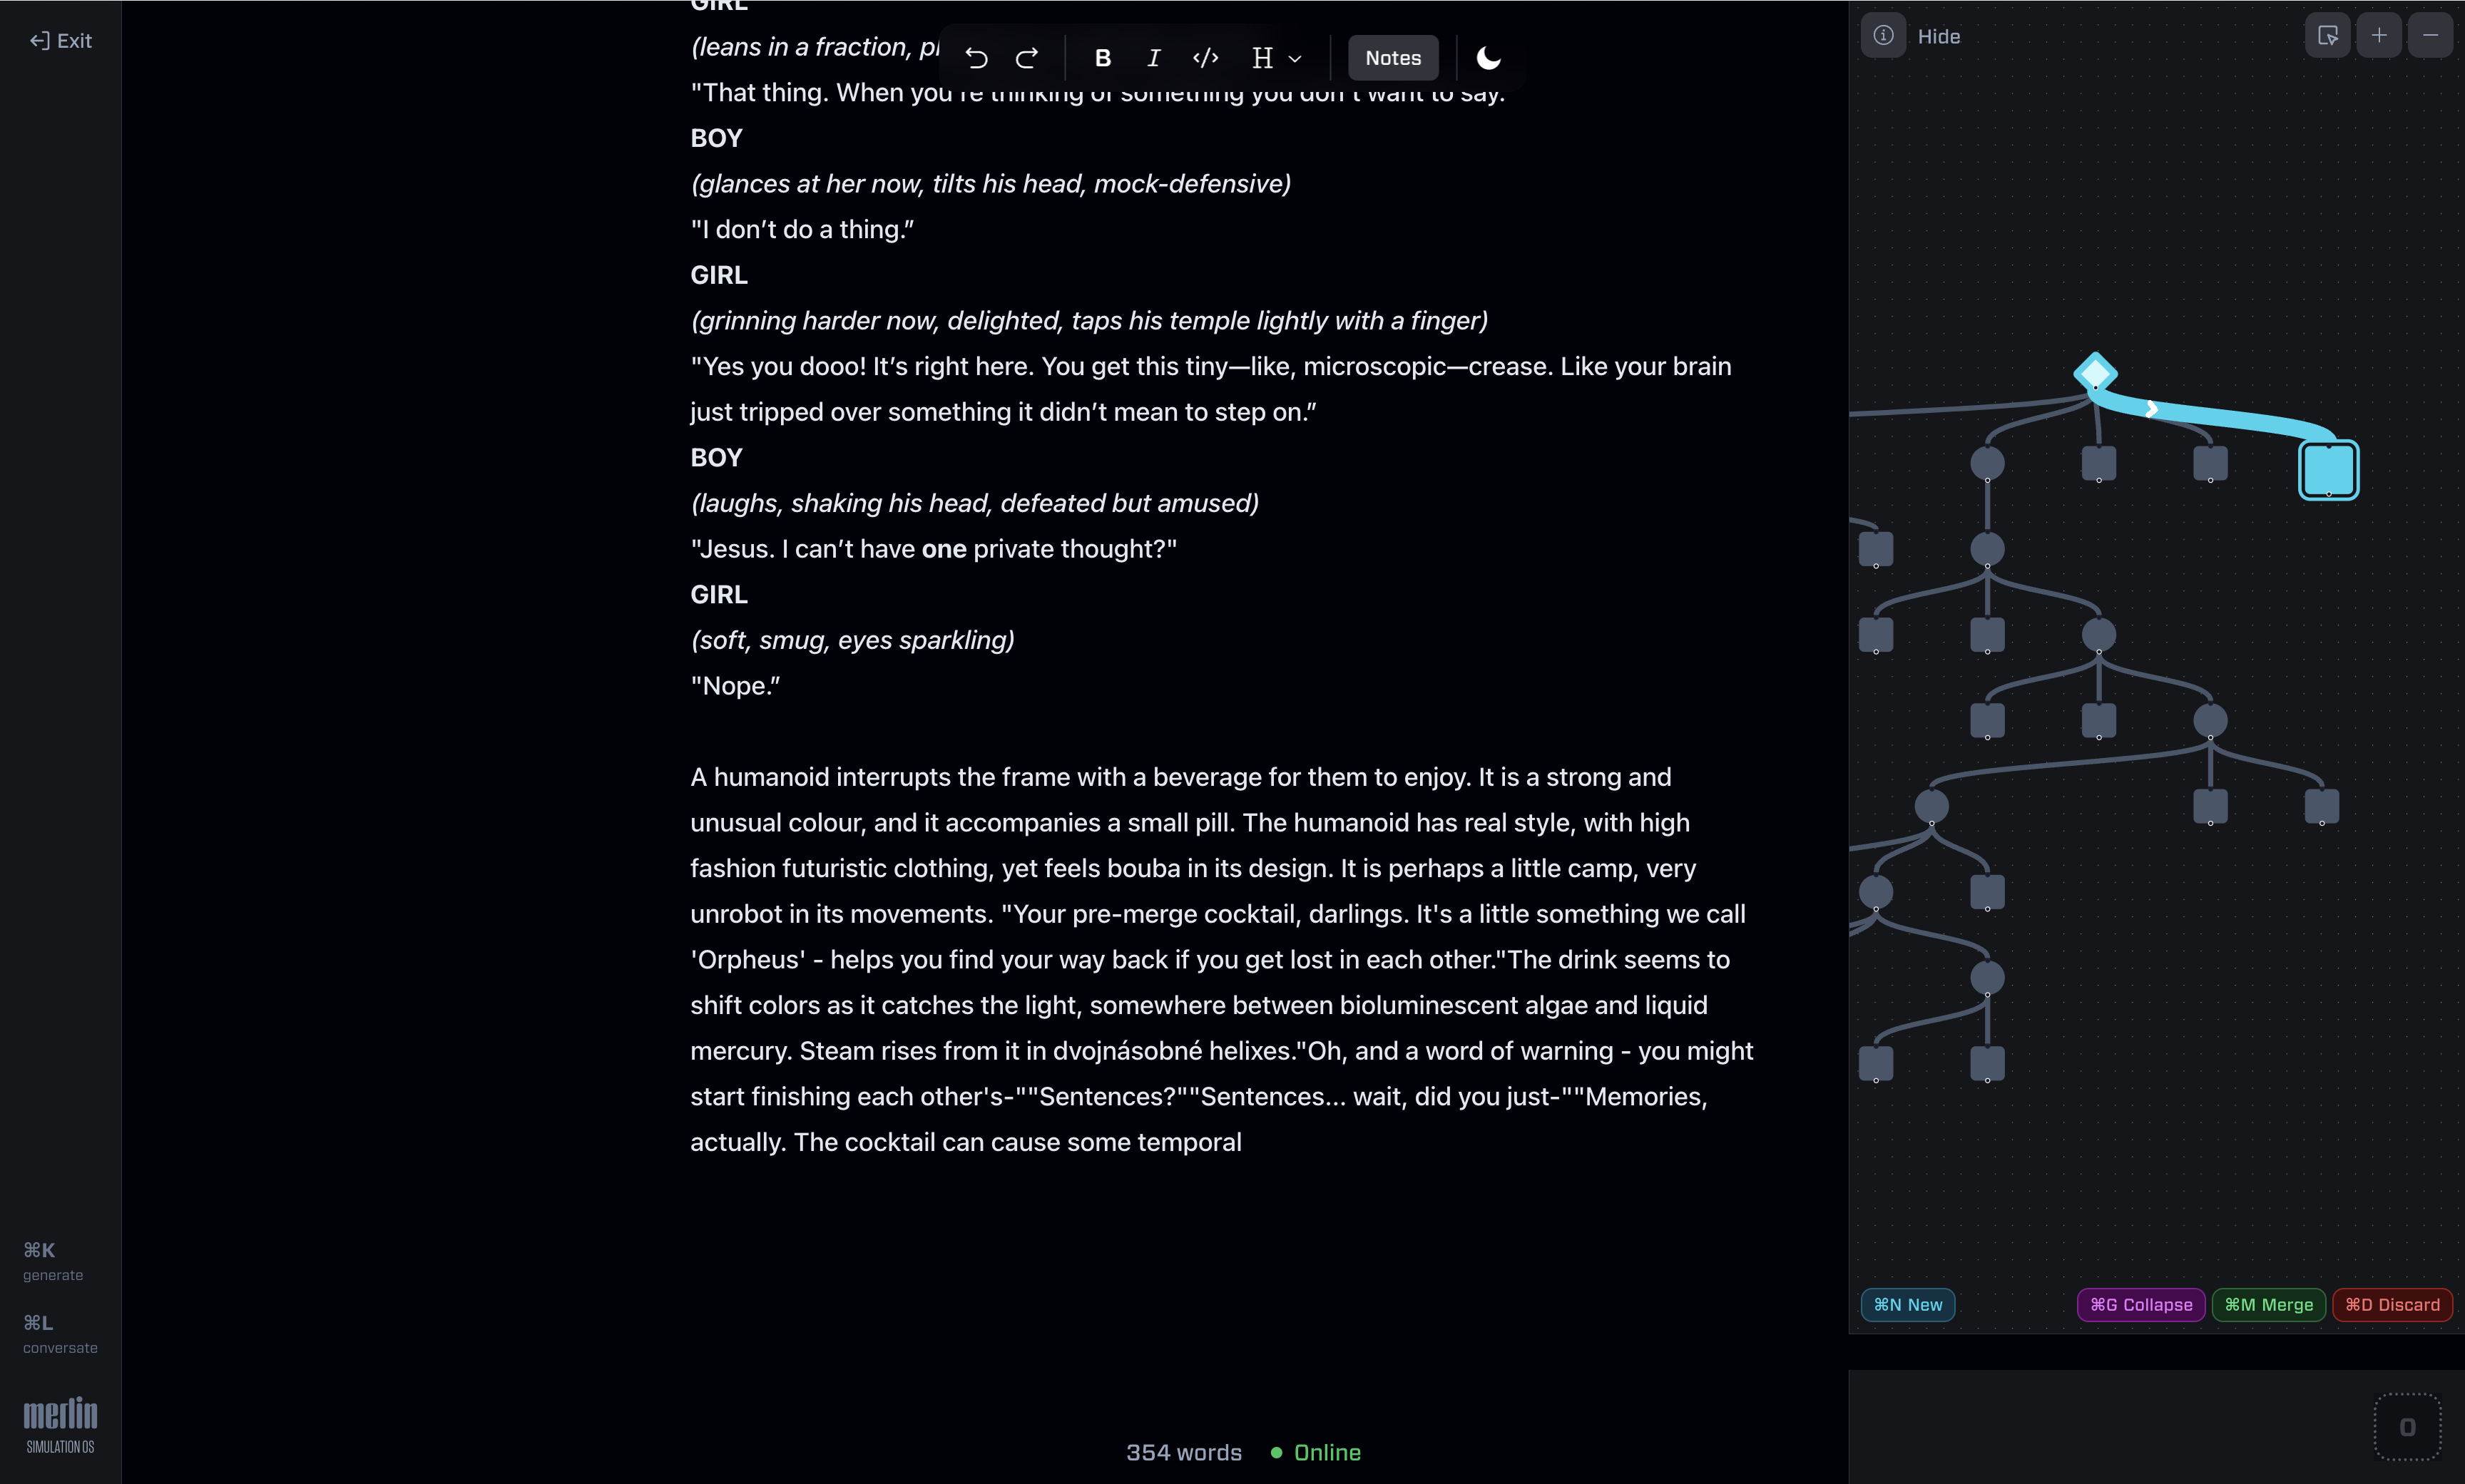
Task: Click the arrow marker on the highlighted branch
Action: tap(2151, 408)
